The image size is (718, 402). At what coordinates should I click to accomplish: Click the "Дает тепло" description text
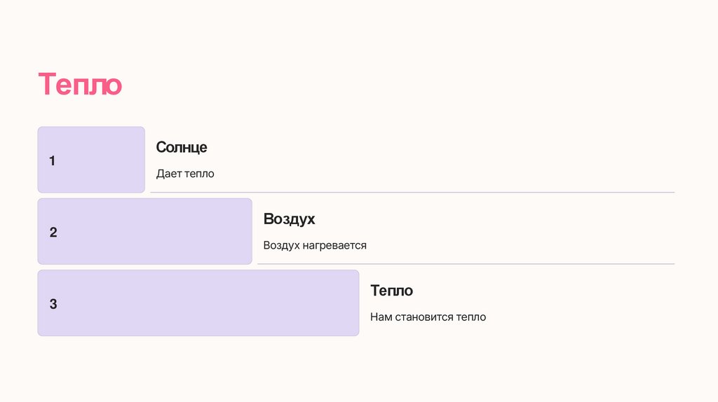coord(185,174)
